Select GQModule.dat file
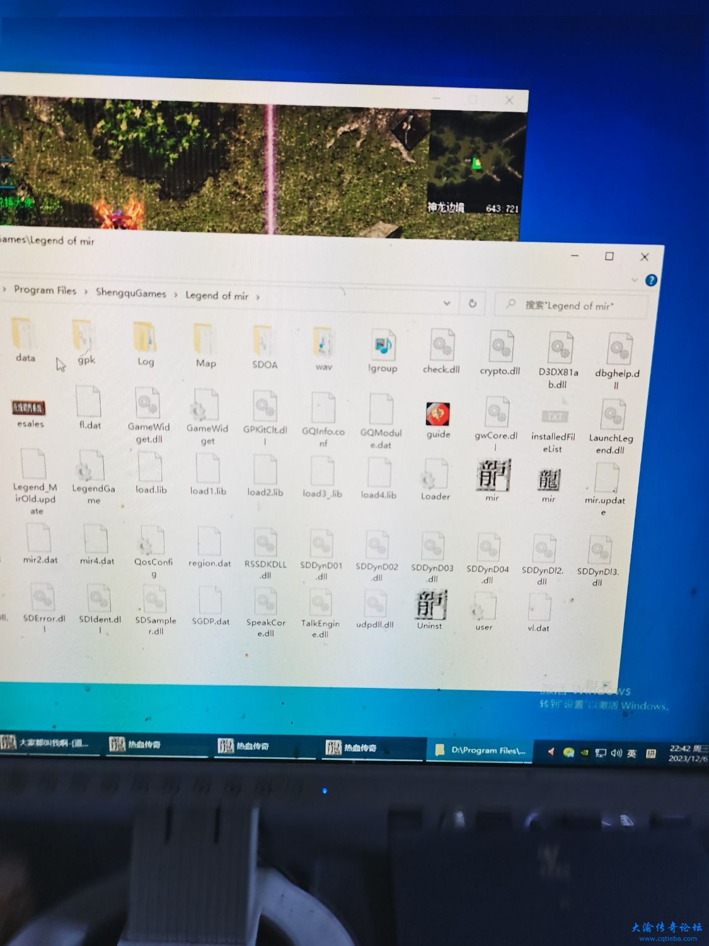 point(381,421)
